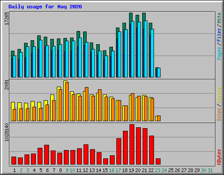This screenshot has width=224, height=175.
Task: Click the cyan pages bar for day 23
Action: click(x=159, y=73)
